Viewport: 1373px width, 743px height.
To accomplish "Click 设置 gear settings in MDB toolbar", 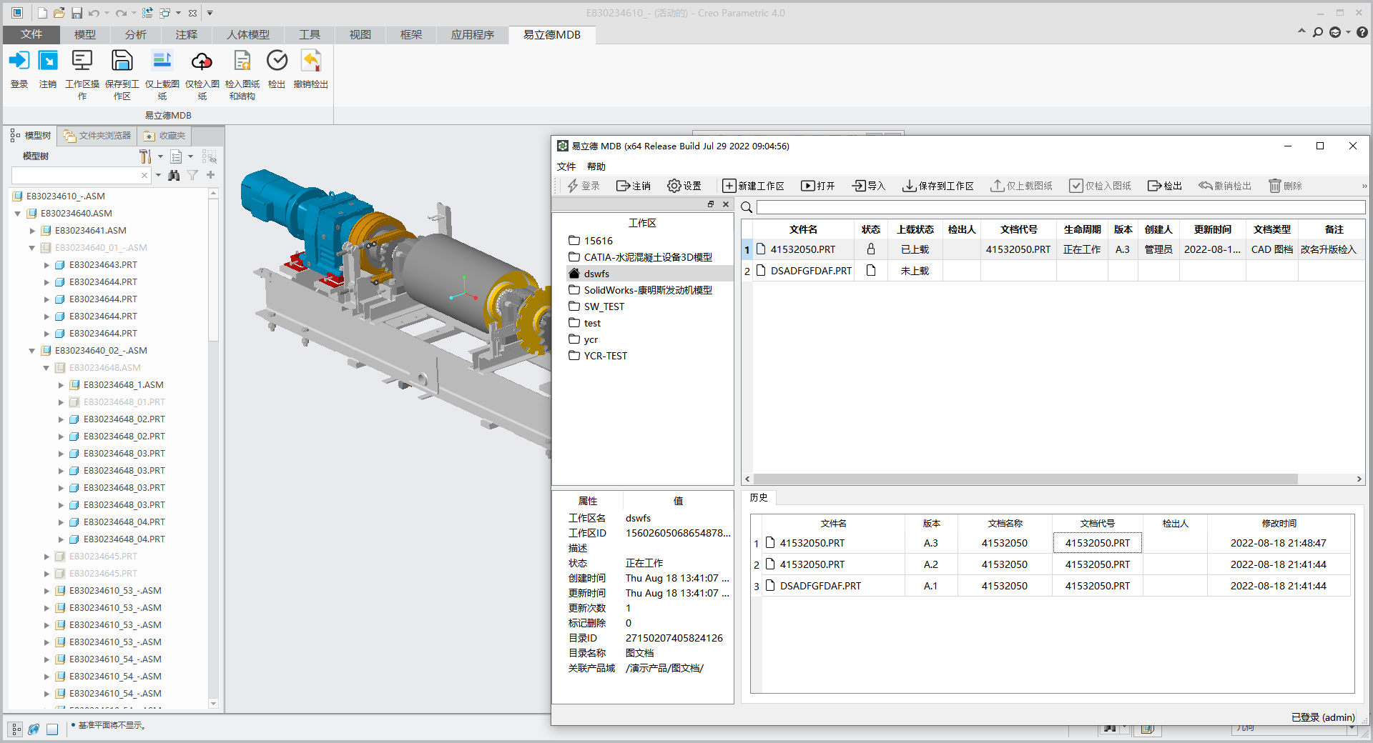I will (x=684, y=186).
